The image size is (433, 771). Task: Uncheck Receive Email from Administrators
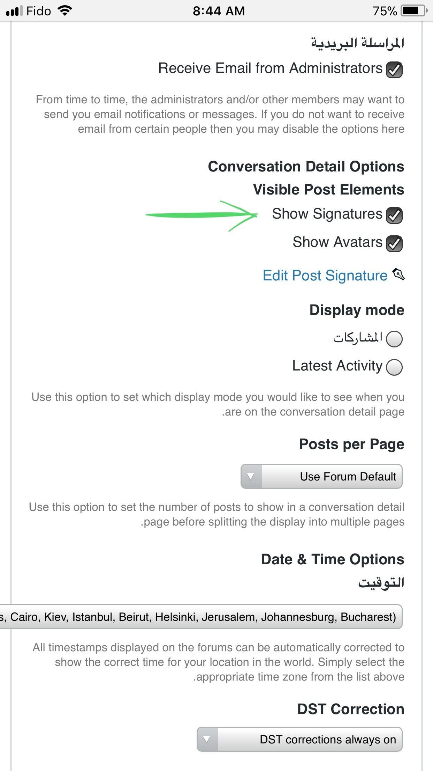[x=394, y=69]
